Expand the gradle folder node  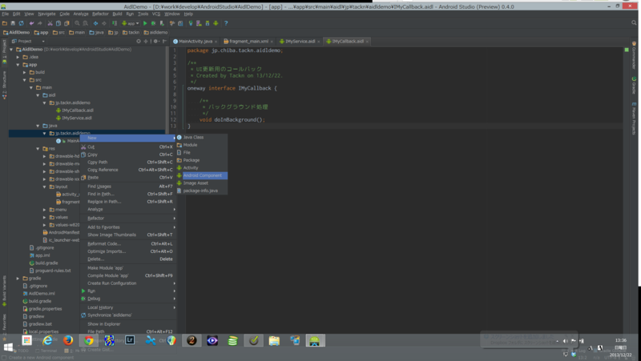point(18,279)
